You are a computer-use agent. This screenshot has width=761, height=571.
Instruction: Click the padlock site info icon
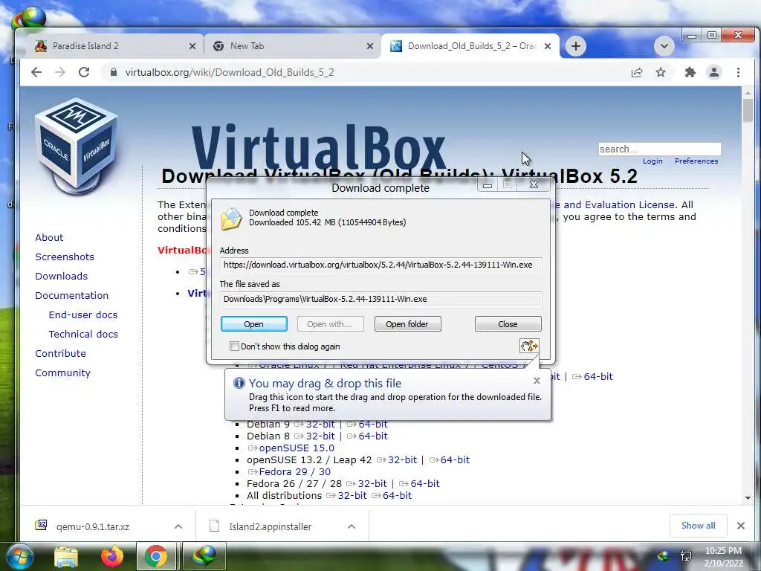(114, 72)
